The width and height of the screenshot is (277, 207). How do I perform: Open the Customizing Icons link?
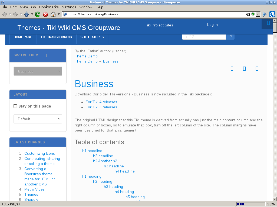[x=39, y=153]
